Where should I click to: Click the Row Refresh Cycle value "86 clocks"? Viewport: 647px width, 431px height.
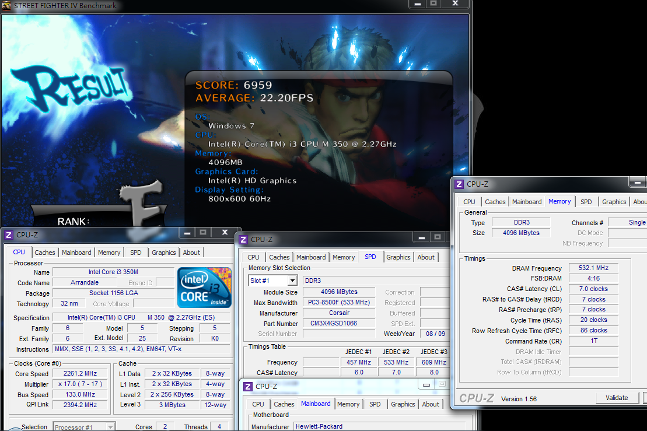[593, 330]
